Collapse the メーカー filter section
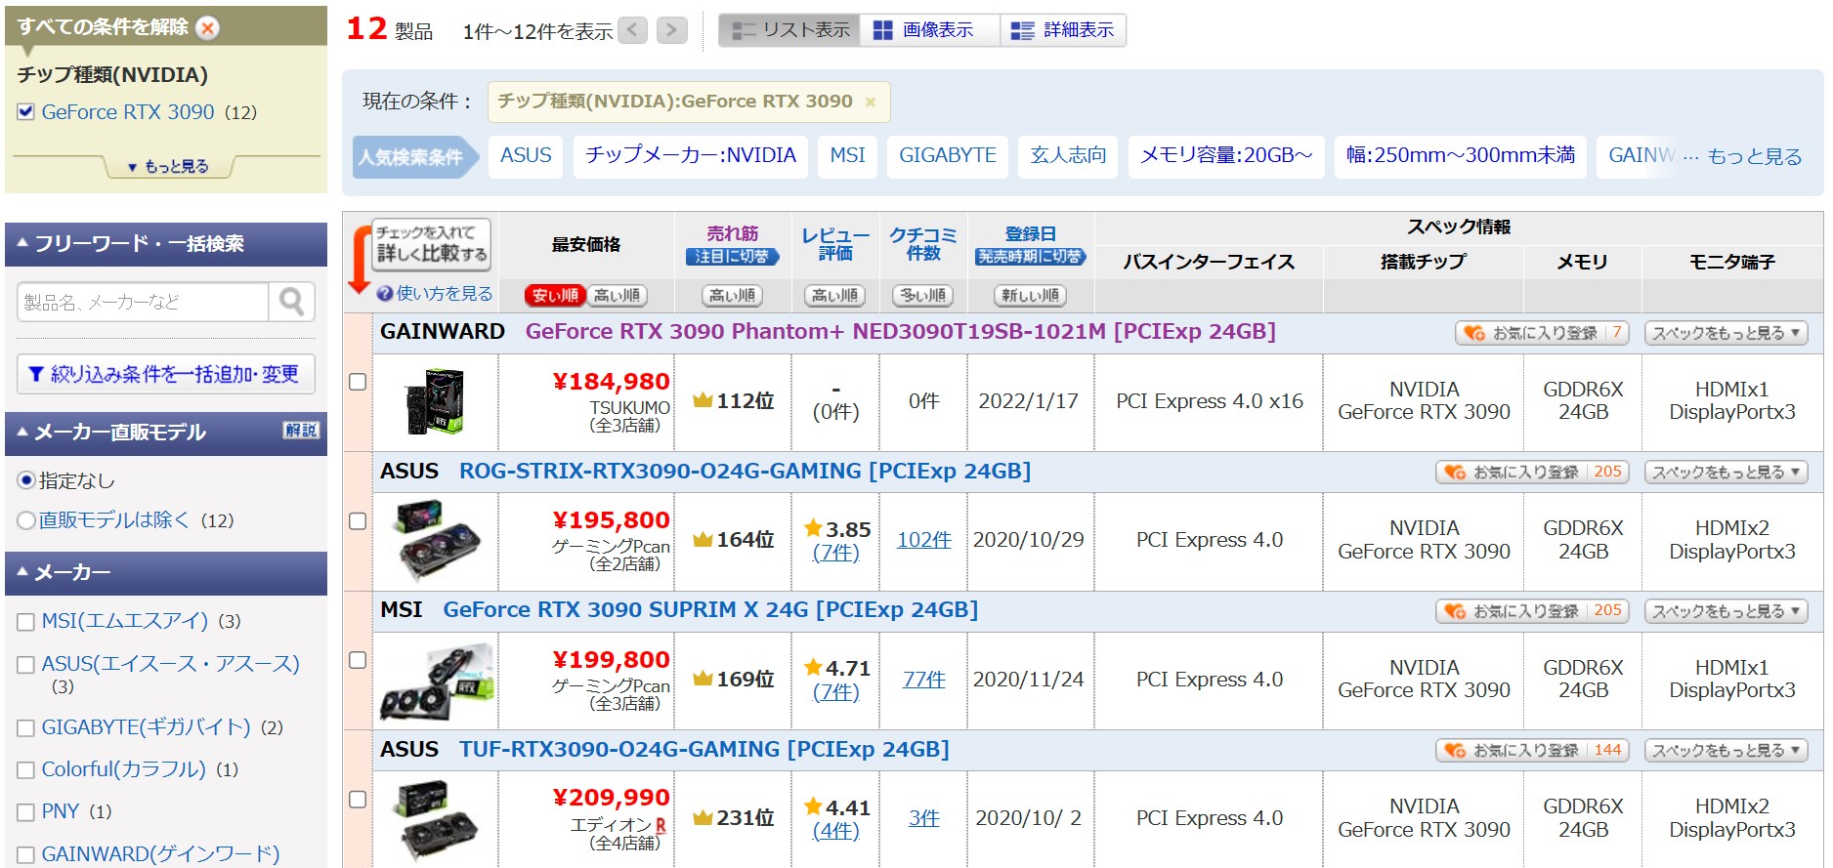Screen dimensions: 1833x868 click(166, 573)
